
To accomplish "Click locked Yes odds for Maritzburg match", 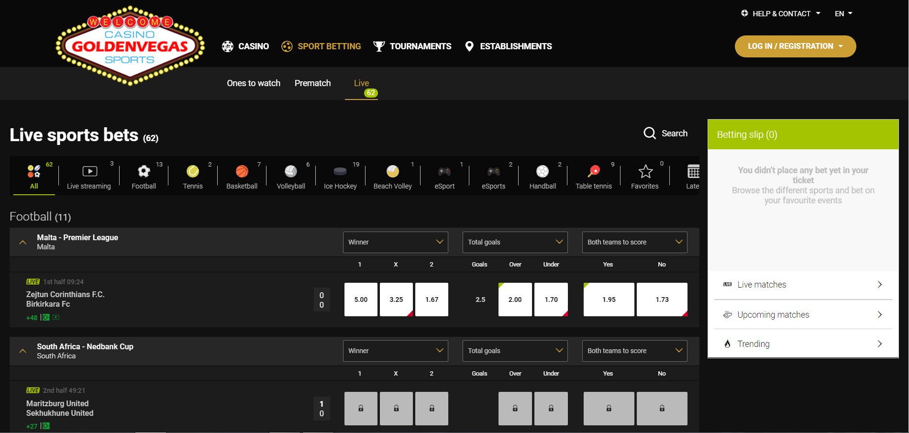I will 609,409.
